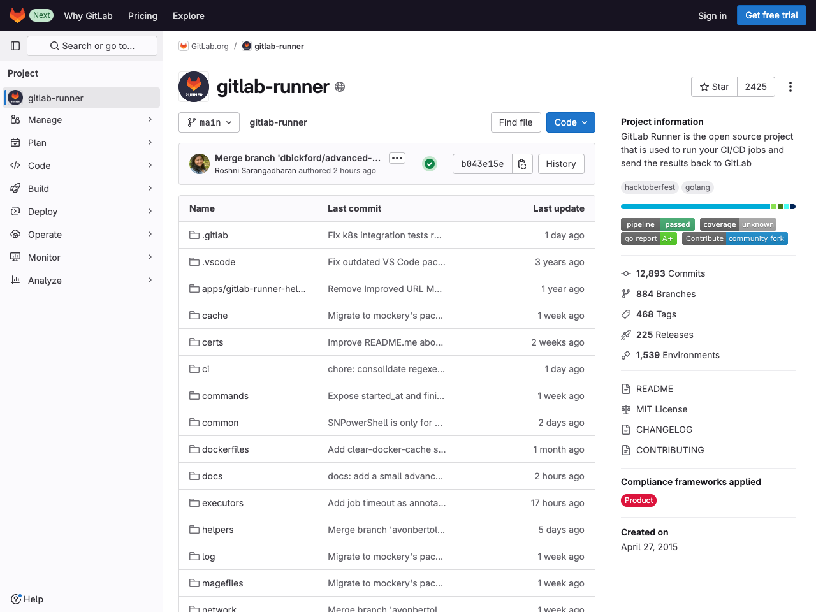Expand the Analyze sidebar section
816x612 pixels.
(82, 280)
